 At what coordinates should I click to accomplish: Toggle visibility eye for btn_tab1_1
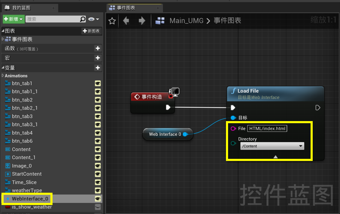pos(98,92)
